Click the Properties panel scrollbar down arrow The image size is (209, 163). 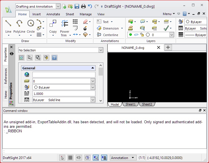point(101,101)
